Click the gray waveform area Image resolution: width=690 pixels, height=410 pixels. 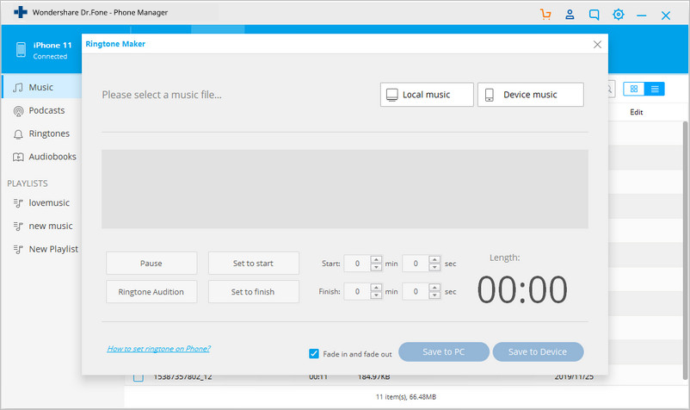click(344, 189)
